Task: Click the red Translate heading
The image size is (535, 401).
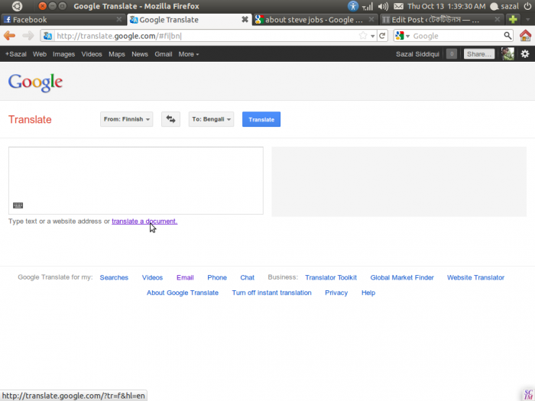Action: 30,120
